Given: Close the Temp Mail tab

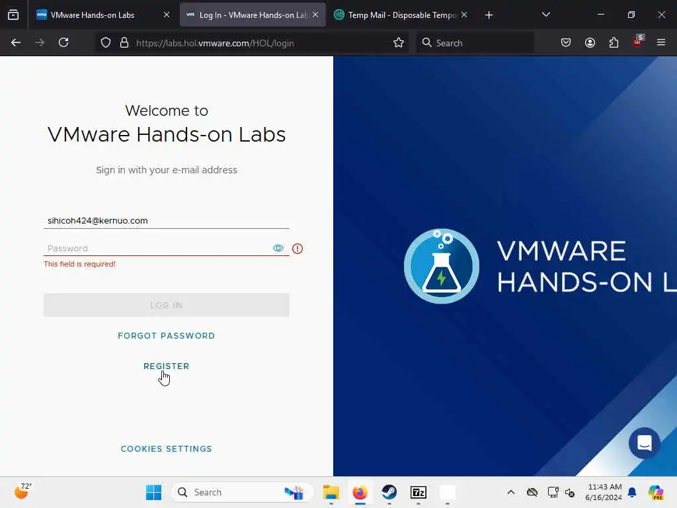Looking at the screenshot, I should pos(464,15).
